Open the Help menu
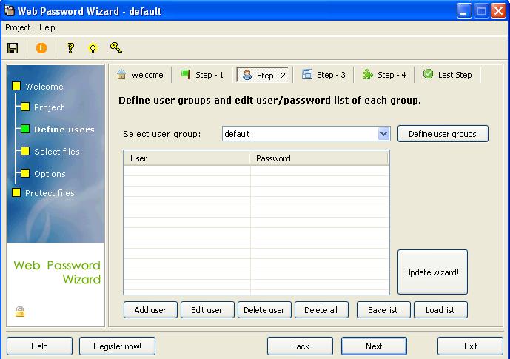This screenshot has width=510, height=359. 47,27
